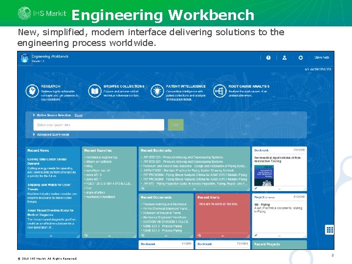
Task: Click the IHS logo in app header
Action: [x=25, y=58]
